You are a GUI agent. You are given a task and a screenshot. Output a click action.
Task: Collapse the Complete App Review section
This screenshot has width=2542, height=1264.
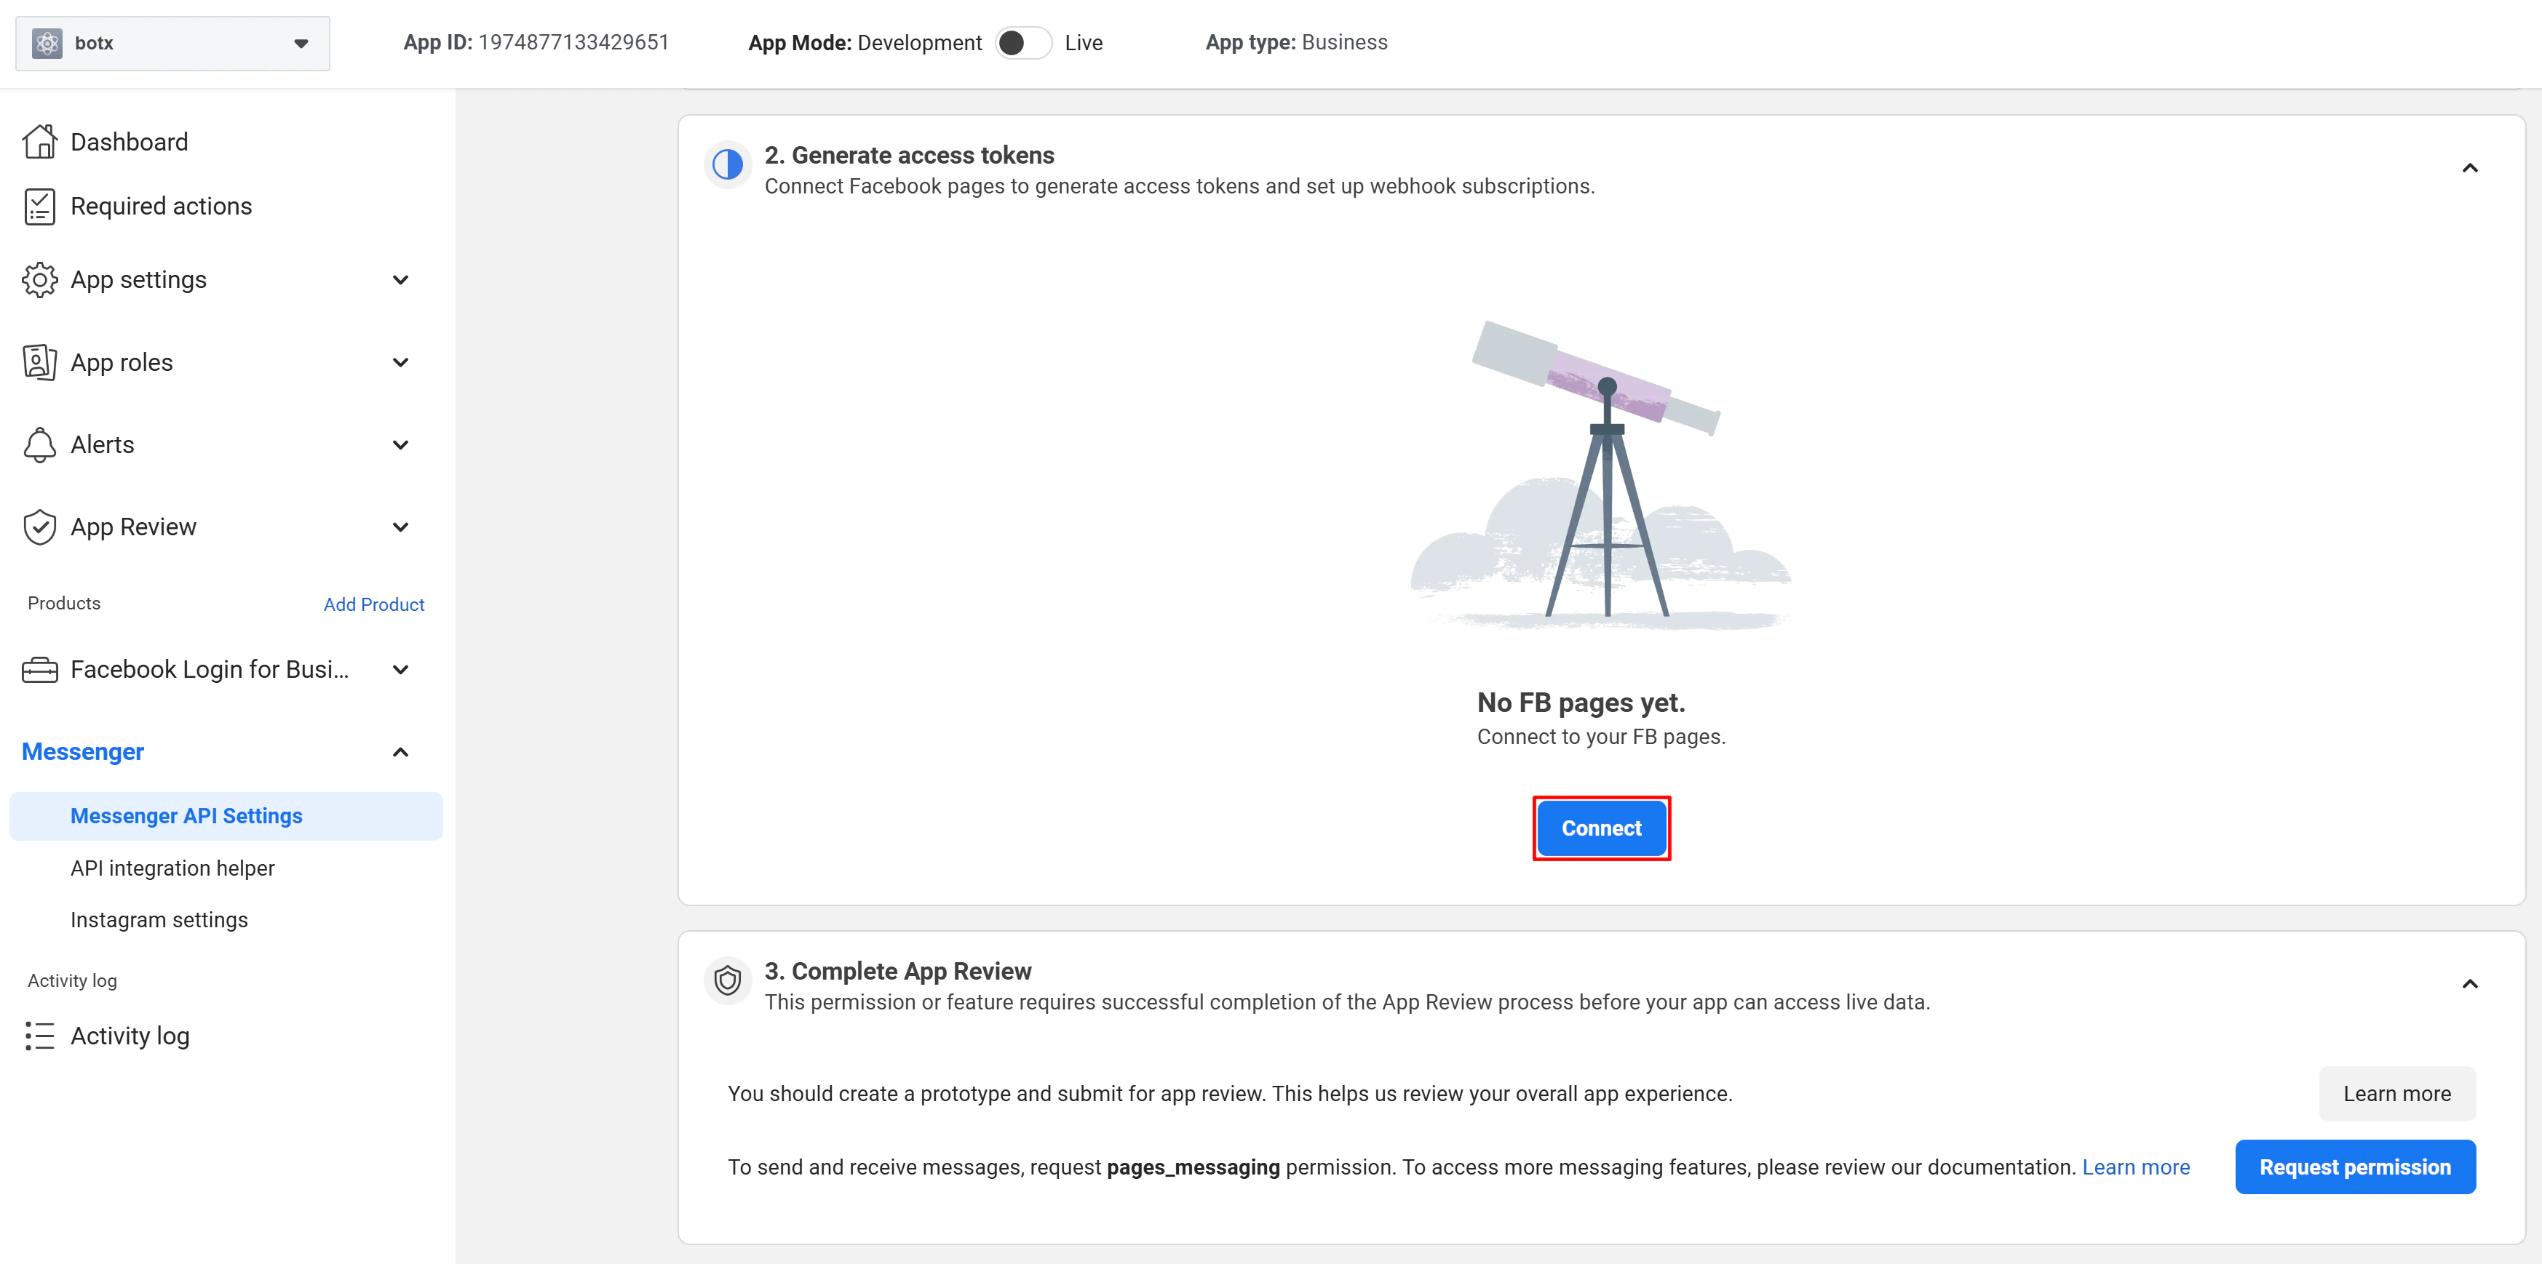(x=2470, y=984)
